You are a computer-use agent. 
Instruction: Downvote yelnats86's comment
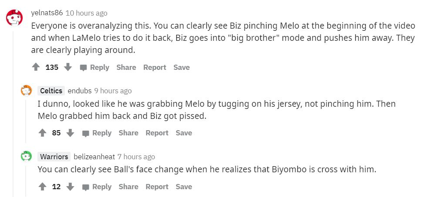pyautogui.click(x=67, y=67)
